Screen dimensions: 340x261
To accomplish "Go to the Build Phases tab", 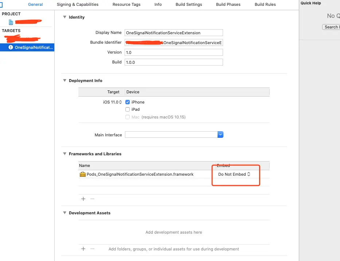I will tap(228, 4).
